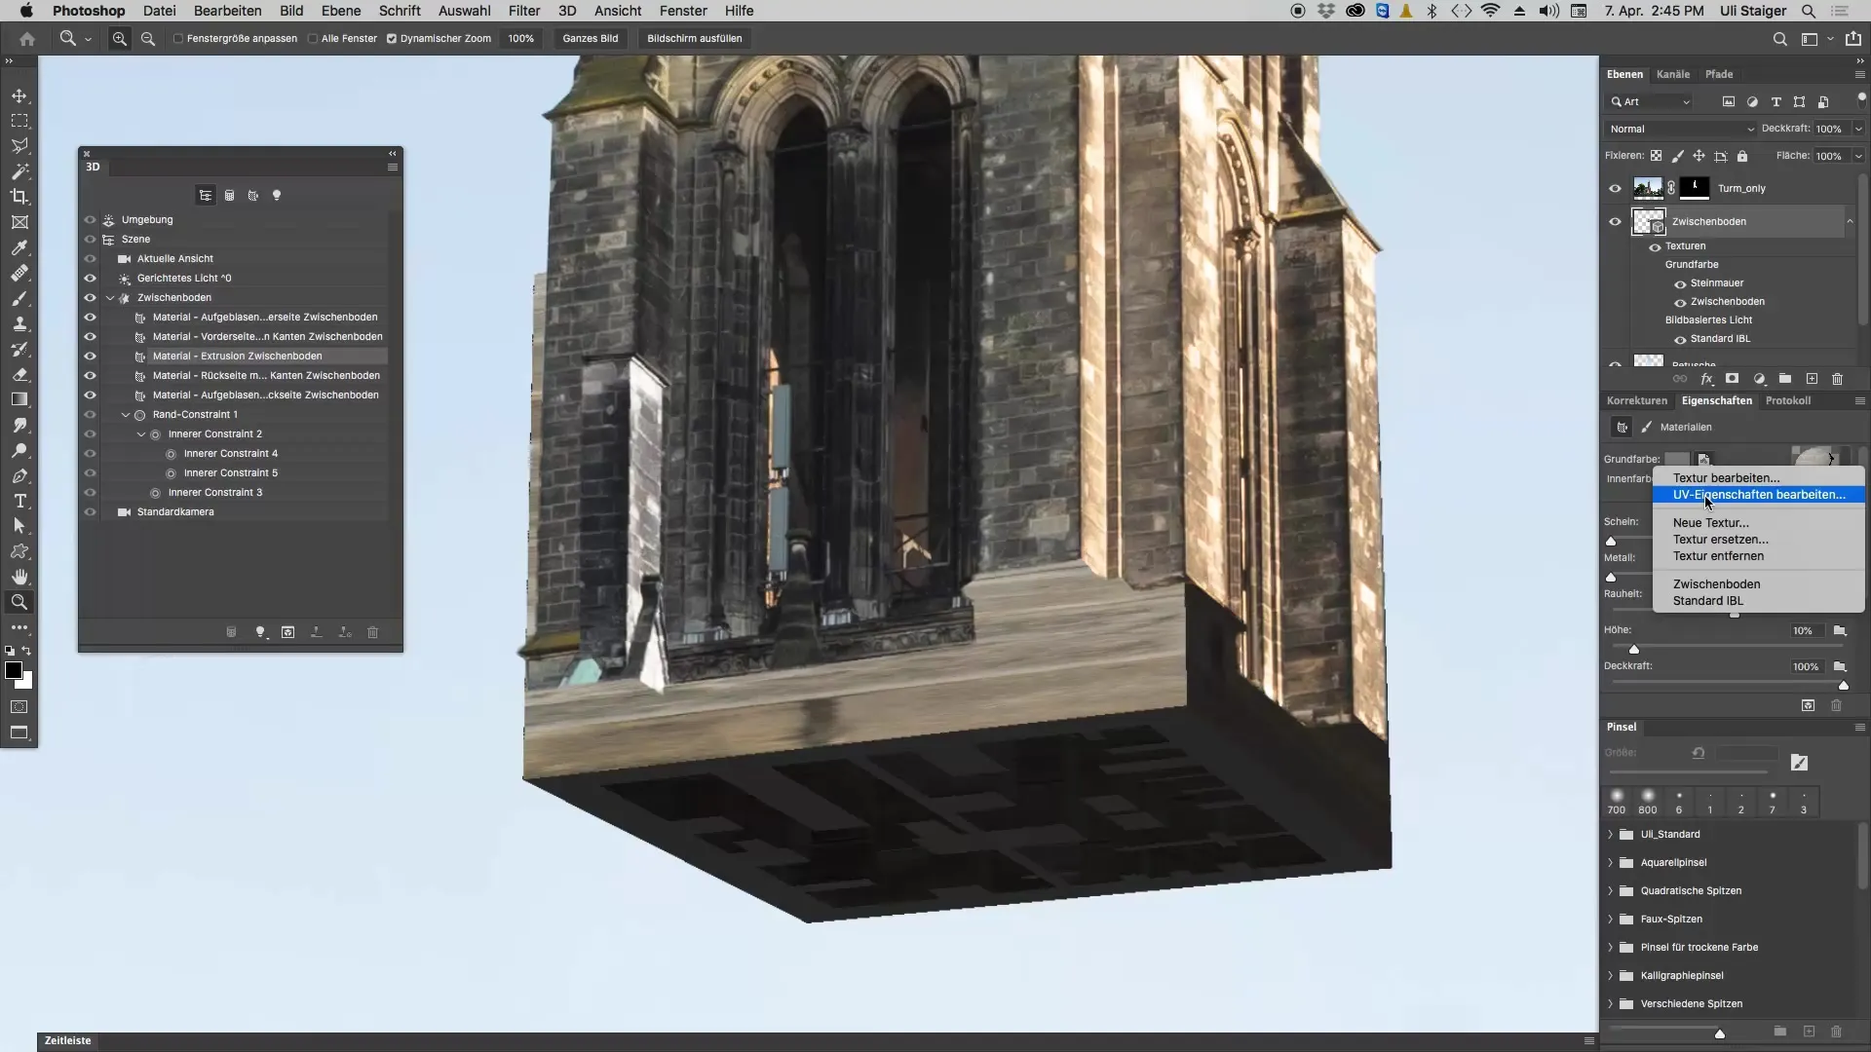Expand the Faux-Spitzen brush folder
Image resolution: width=1871 pixels, height=1052 pixels.
click(1610, 920)
